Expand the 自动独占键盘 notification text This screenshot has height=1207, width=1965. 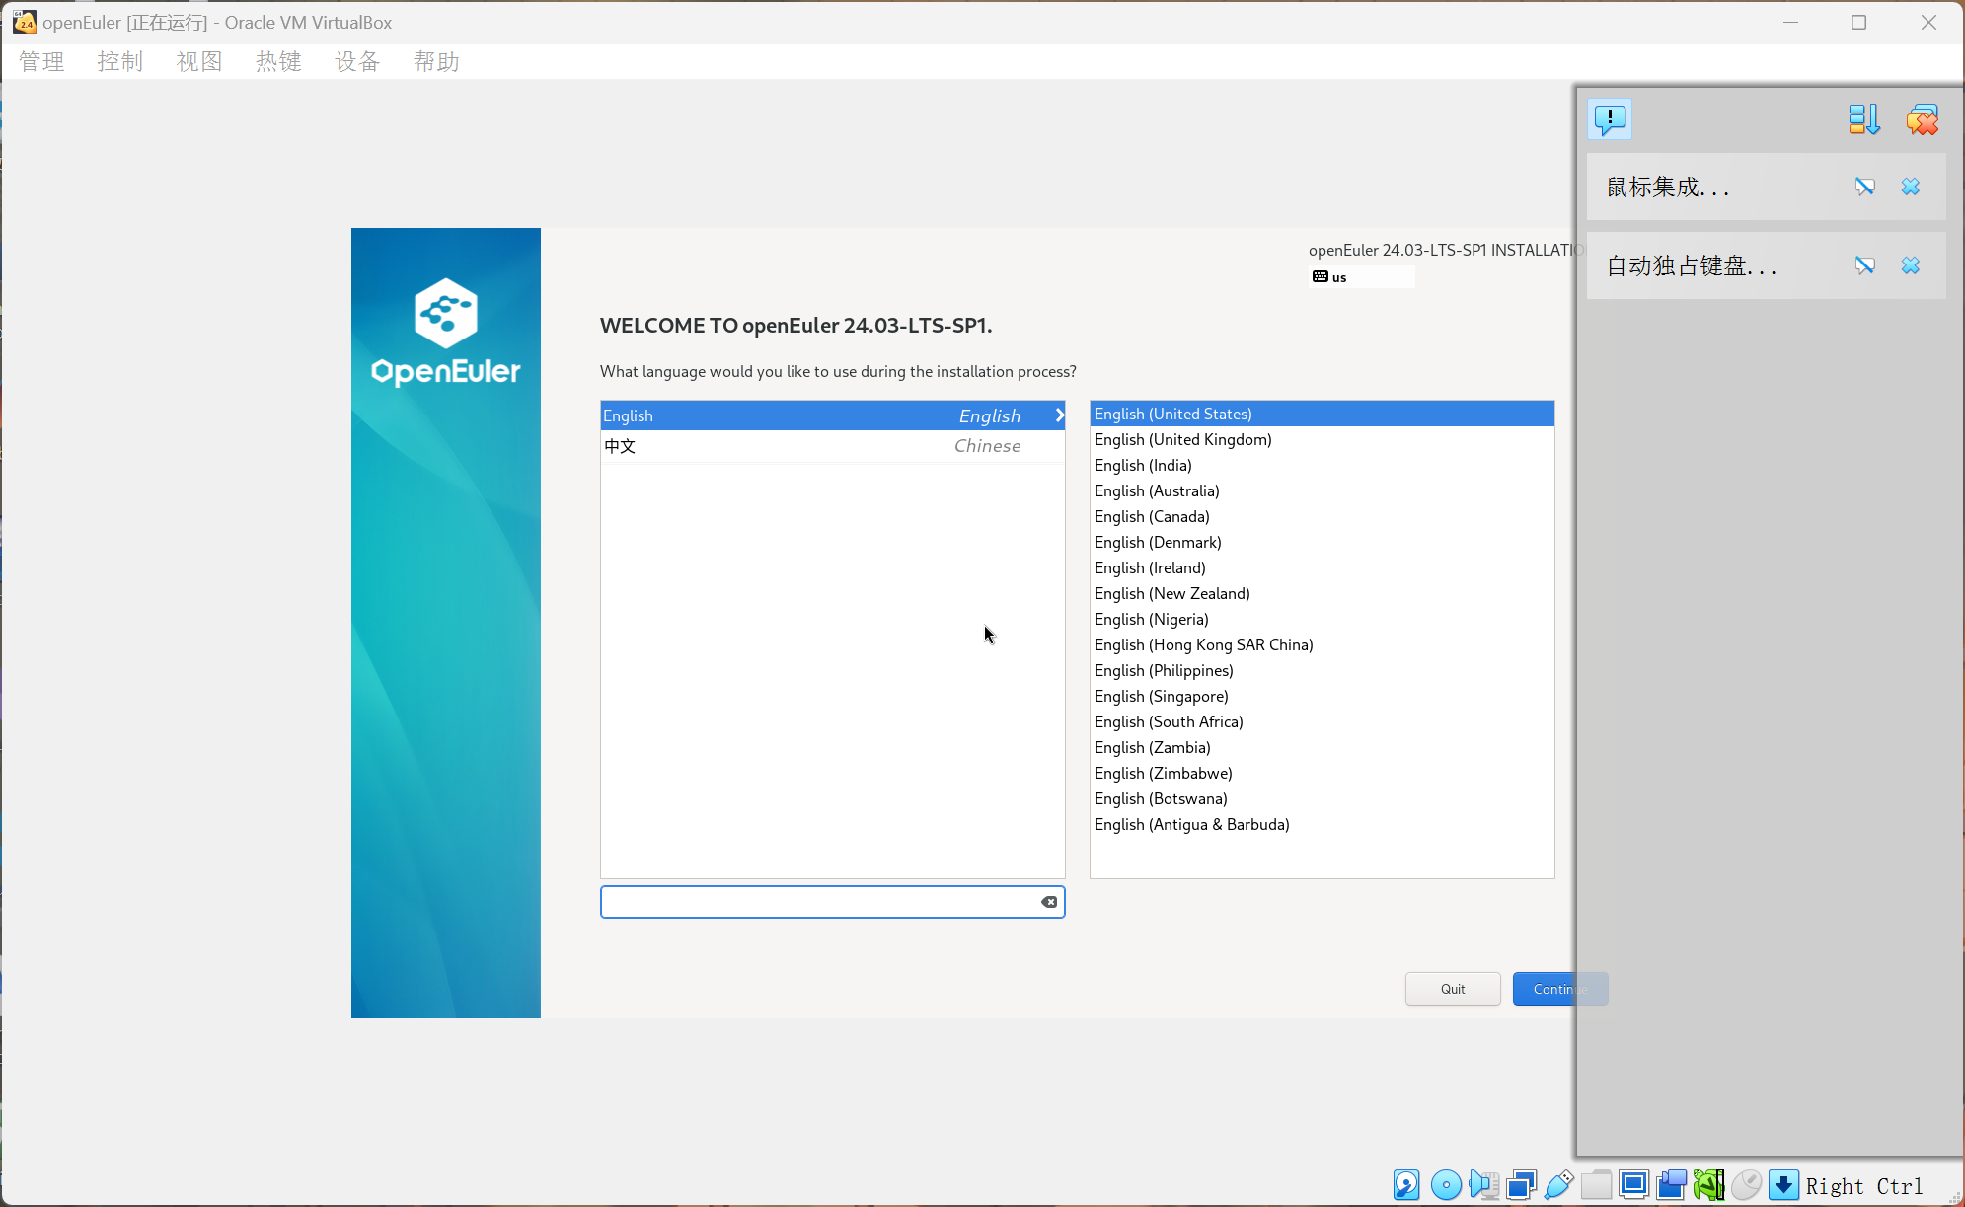pos(1691,265)
